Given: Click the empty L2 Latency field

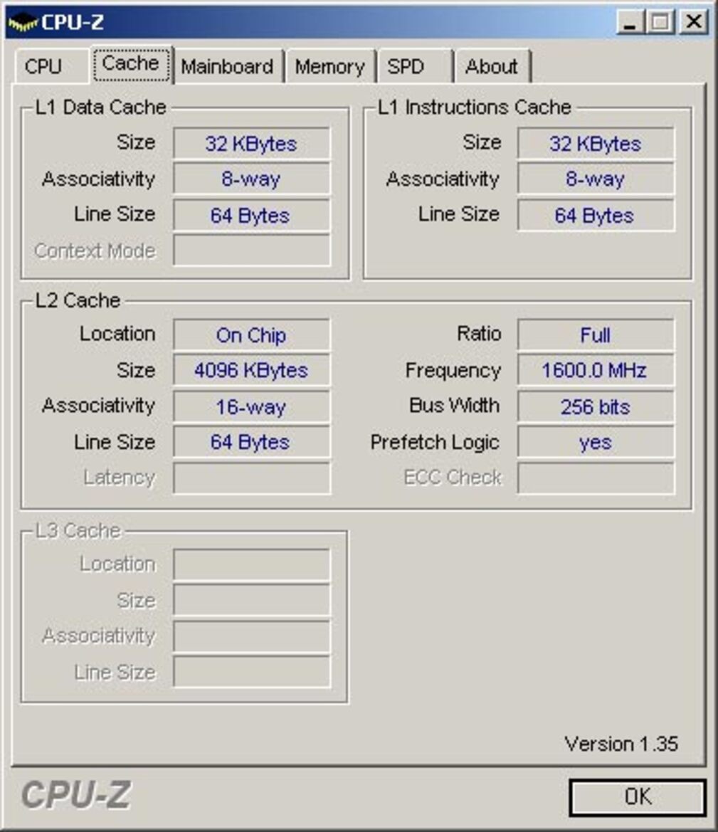Looking at the screenshot, I should 251,478.
